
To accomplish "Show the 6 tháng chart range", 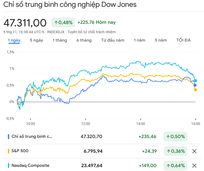I will pos(84,40).
